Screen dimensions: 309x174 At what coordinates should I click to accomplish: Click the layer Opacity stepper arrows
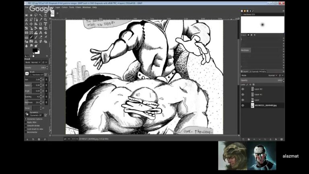pos(284,80)
